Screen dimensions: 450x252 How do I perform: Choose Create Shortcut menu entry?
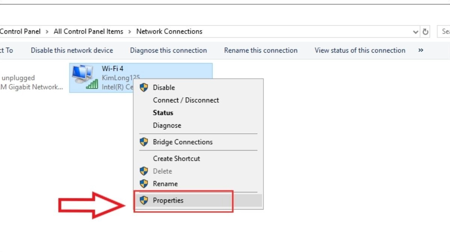tap(176, 158)
